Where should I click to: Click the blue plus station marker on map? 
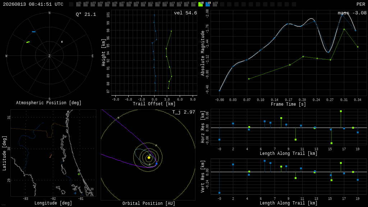click(75, 193)
